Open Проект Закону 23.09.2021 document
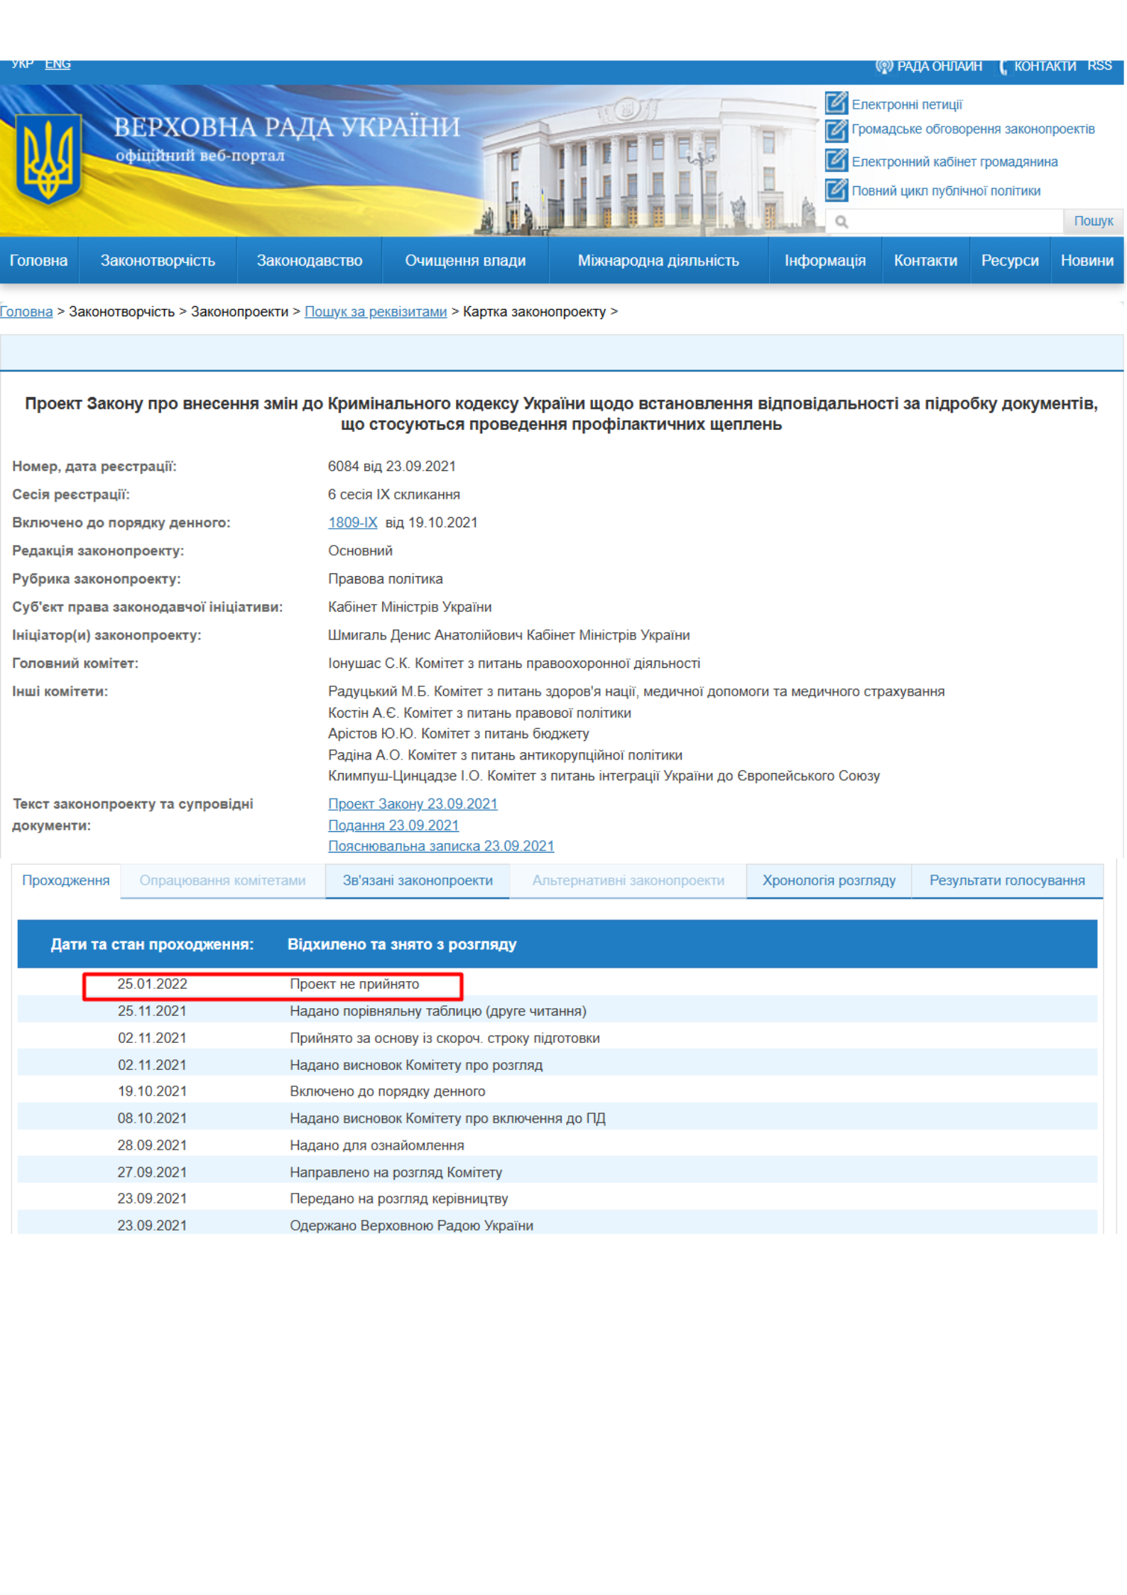The height and width of the screenshot is (1595, 1127). [413, 804]
